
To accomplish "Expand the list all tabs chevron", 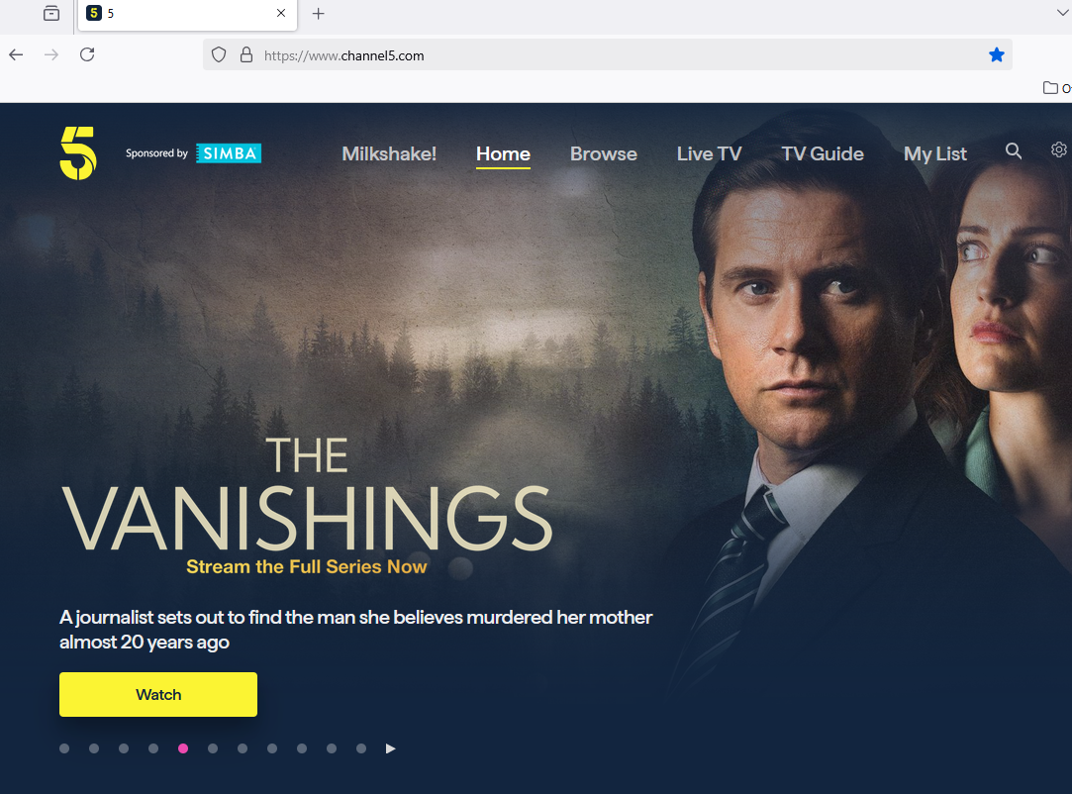I will click(x=1063, y=12).
